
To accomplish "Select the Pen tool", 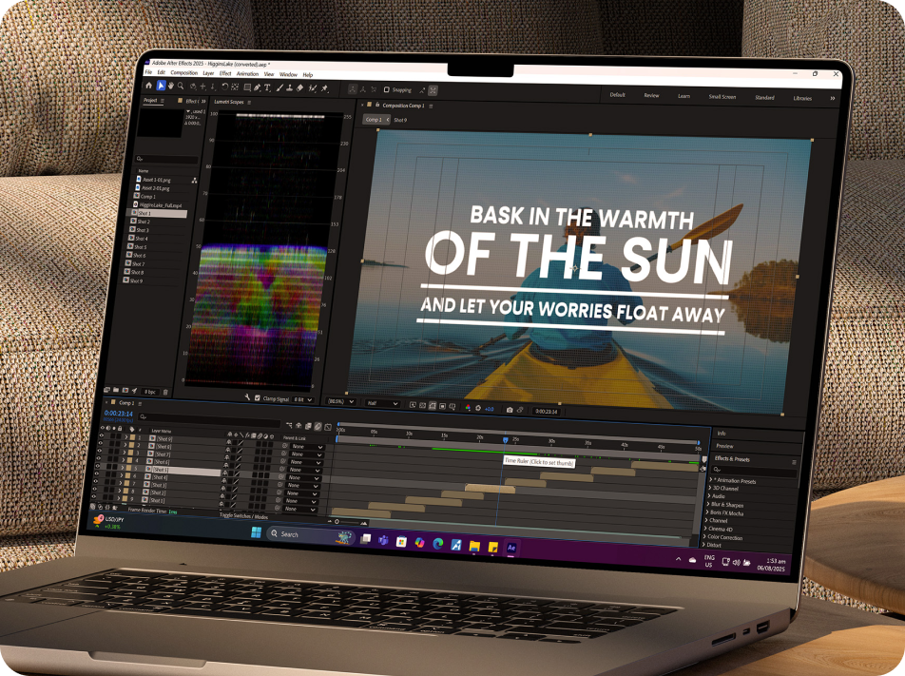I will tap(257, 87).
